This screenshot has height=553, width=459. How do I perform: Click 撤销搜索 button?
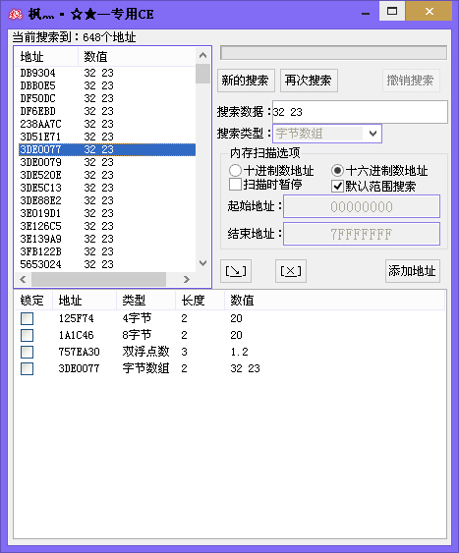click(411, 81)
